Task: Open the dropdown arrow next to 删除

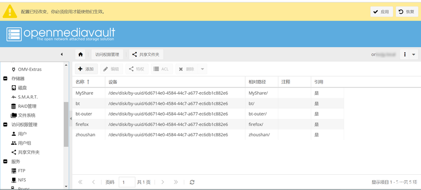Action: pyautogui.click(x=203, y=69)
